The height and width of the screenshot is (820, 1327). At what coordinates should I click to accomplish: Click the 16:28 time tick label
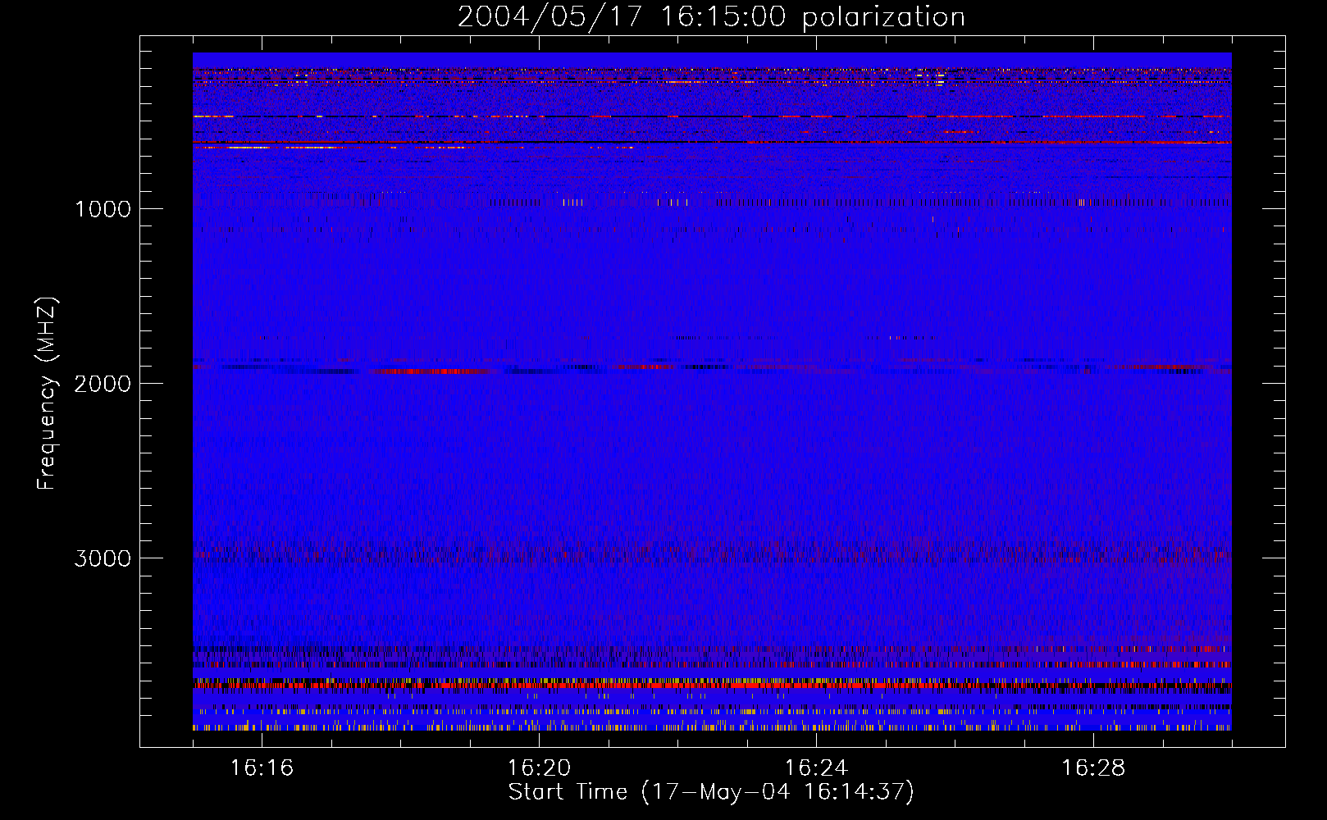(x=1093, y=768)
